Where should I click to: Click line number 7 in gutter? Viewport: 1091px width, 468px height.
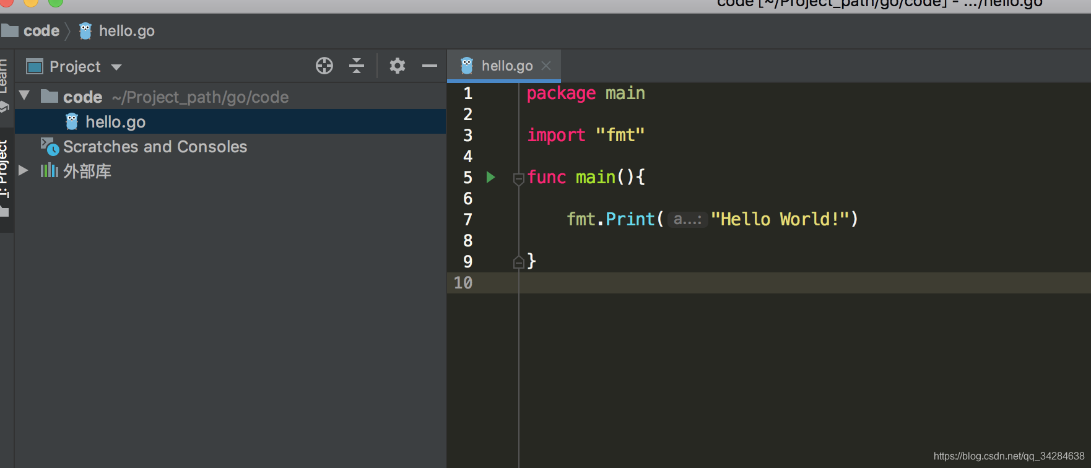click(468, 220)
